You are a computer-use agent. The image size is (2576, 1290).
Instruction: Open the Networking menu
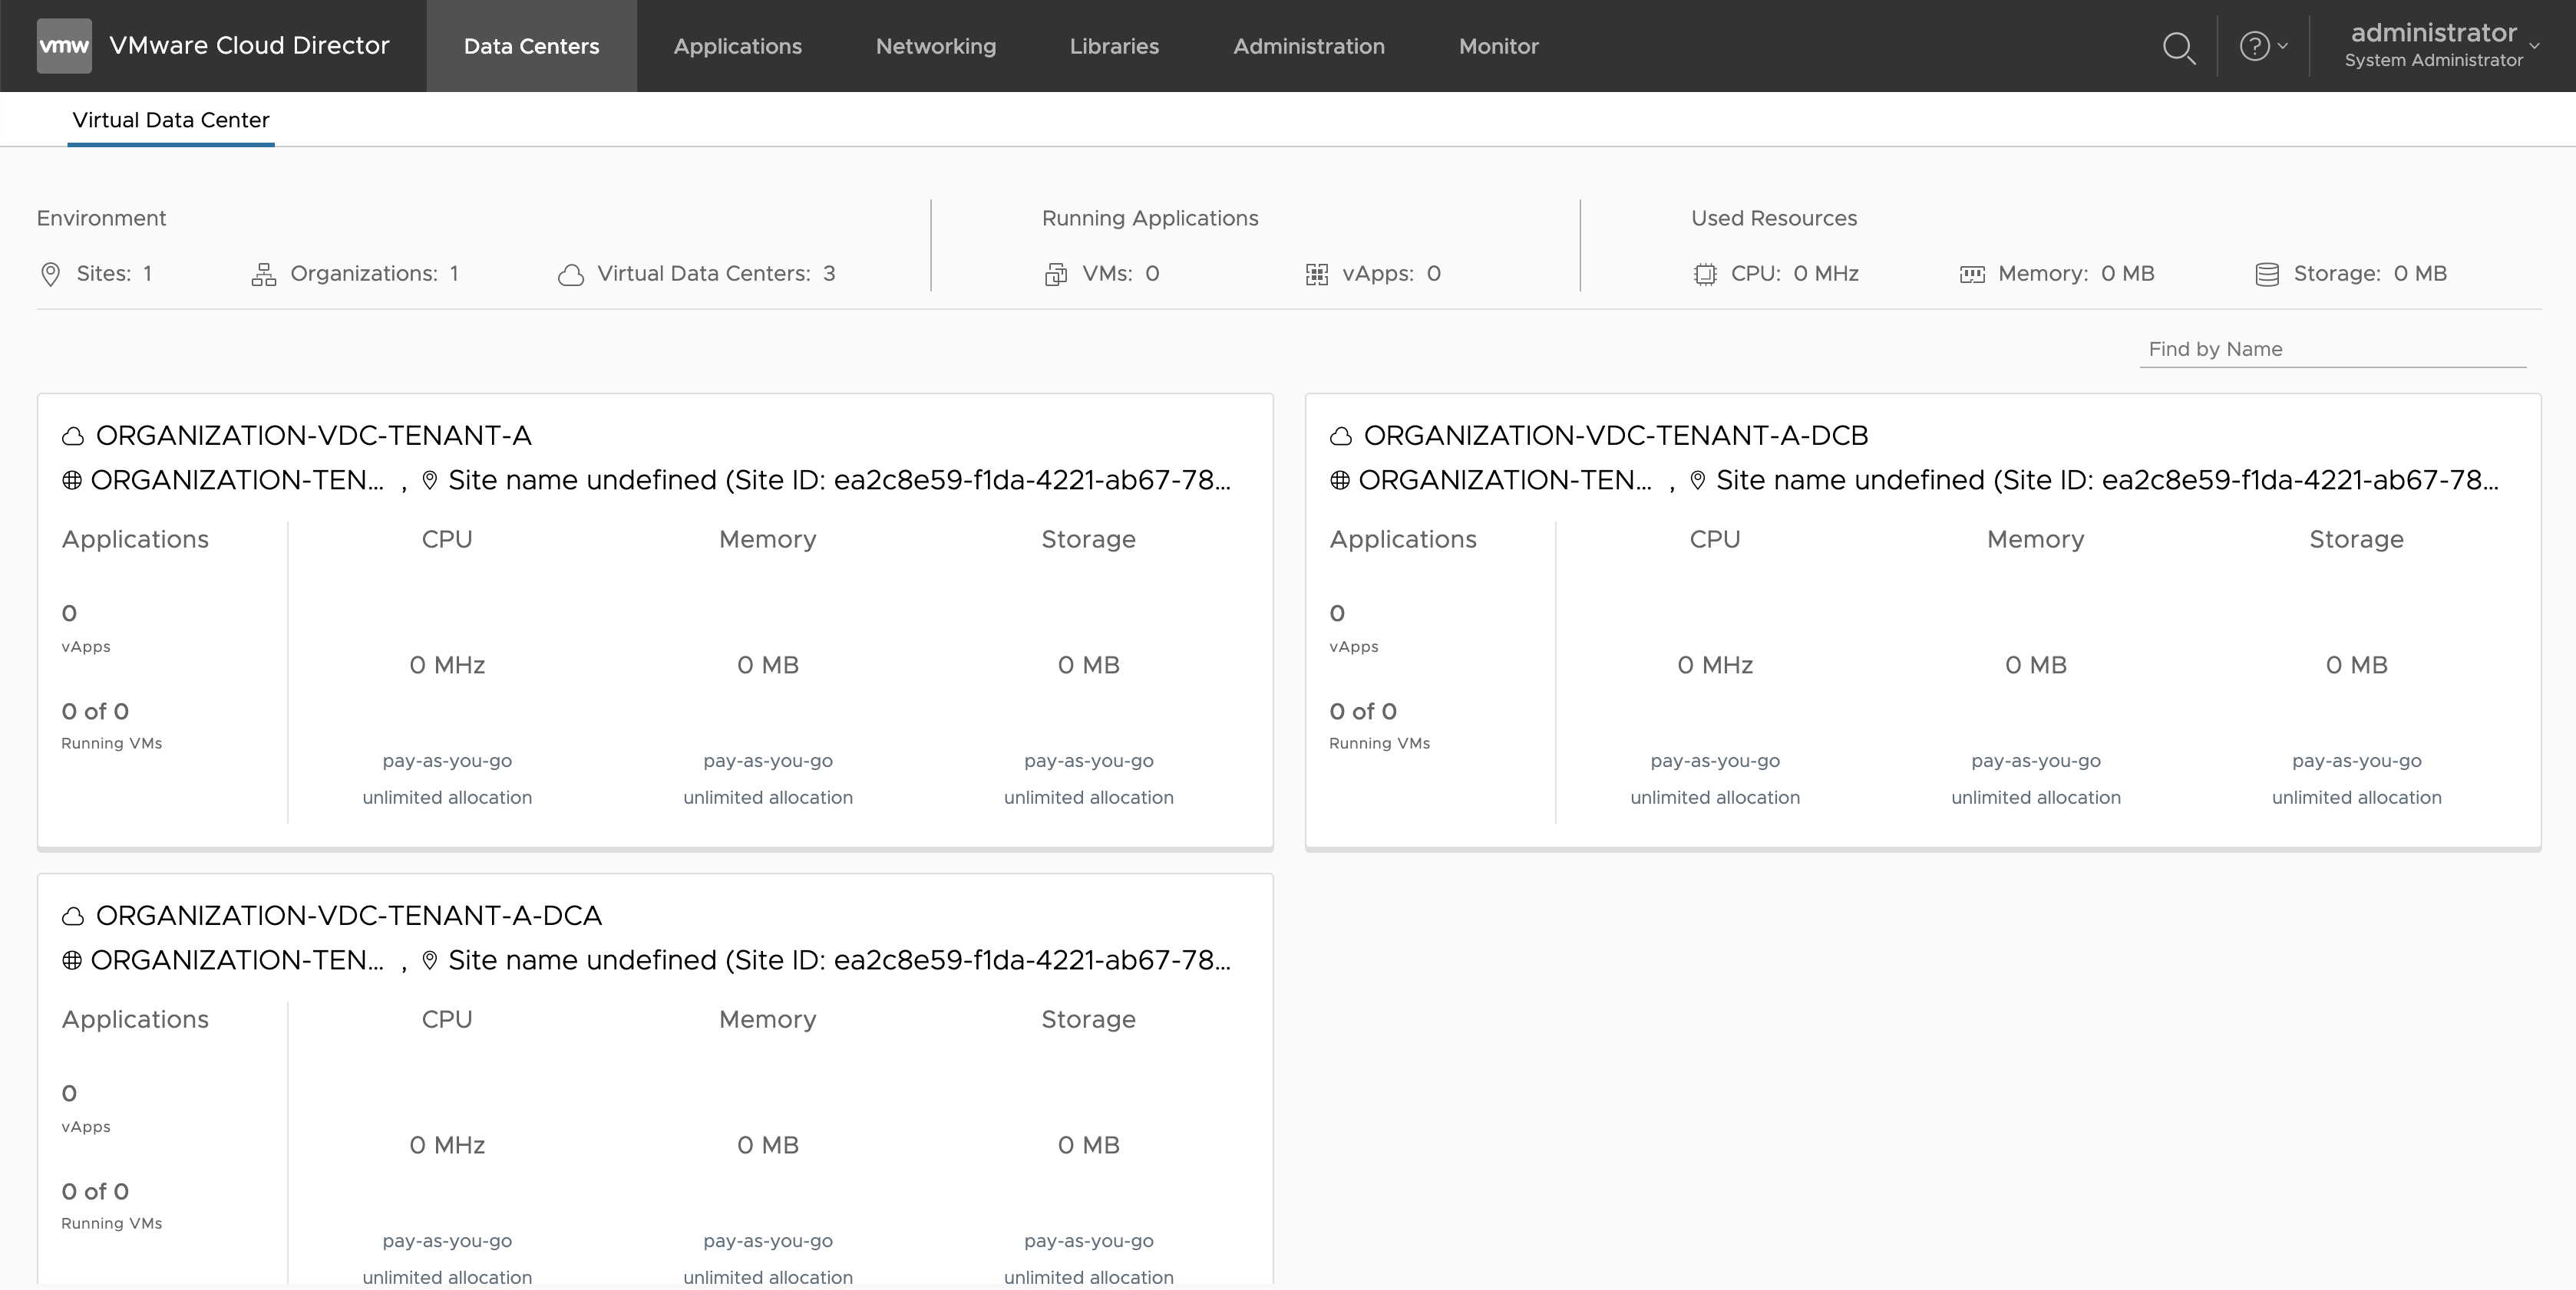pos(935,46)
